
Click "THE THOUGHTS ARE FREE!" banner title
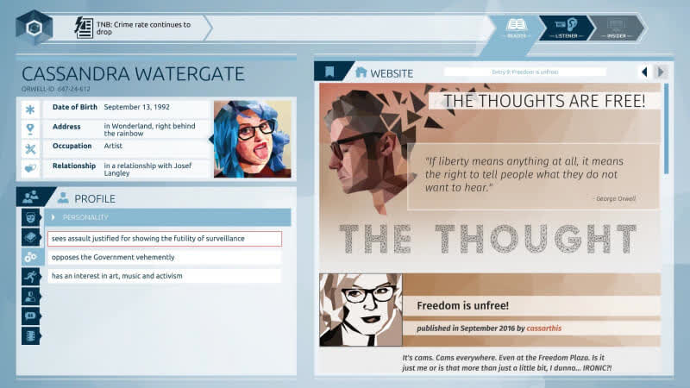544,101
